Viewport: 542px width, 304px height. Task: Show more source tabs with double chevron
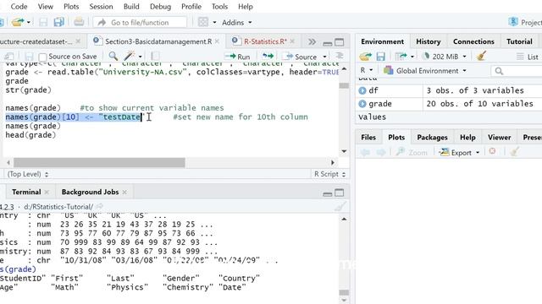click(x=312, y=41)
